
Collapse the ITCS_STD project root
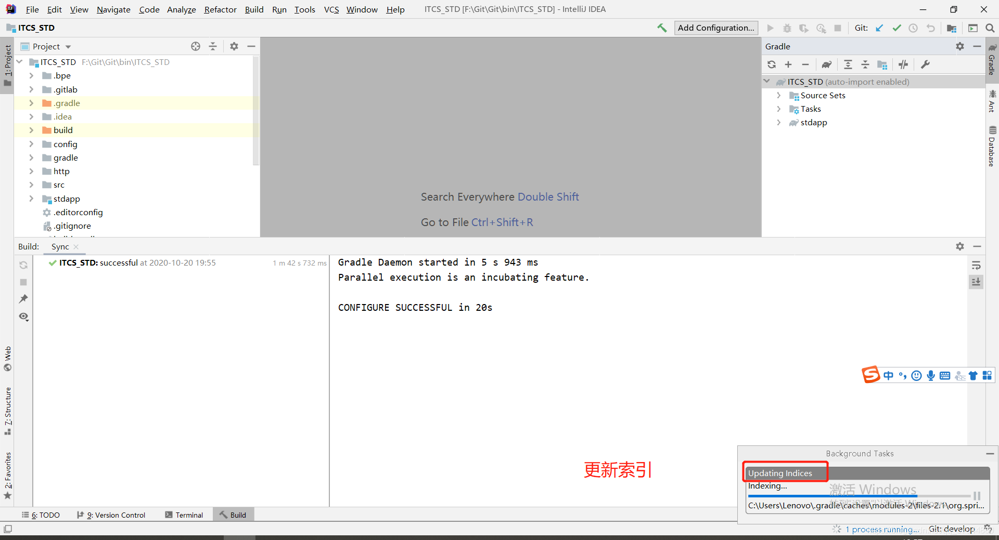[20, 62]
